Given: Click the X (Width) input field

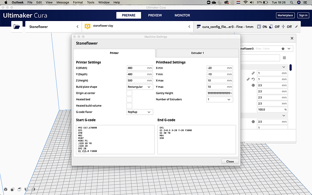Looking at the screenshot, I should click(140, 68).
